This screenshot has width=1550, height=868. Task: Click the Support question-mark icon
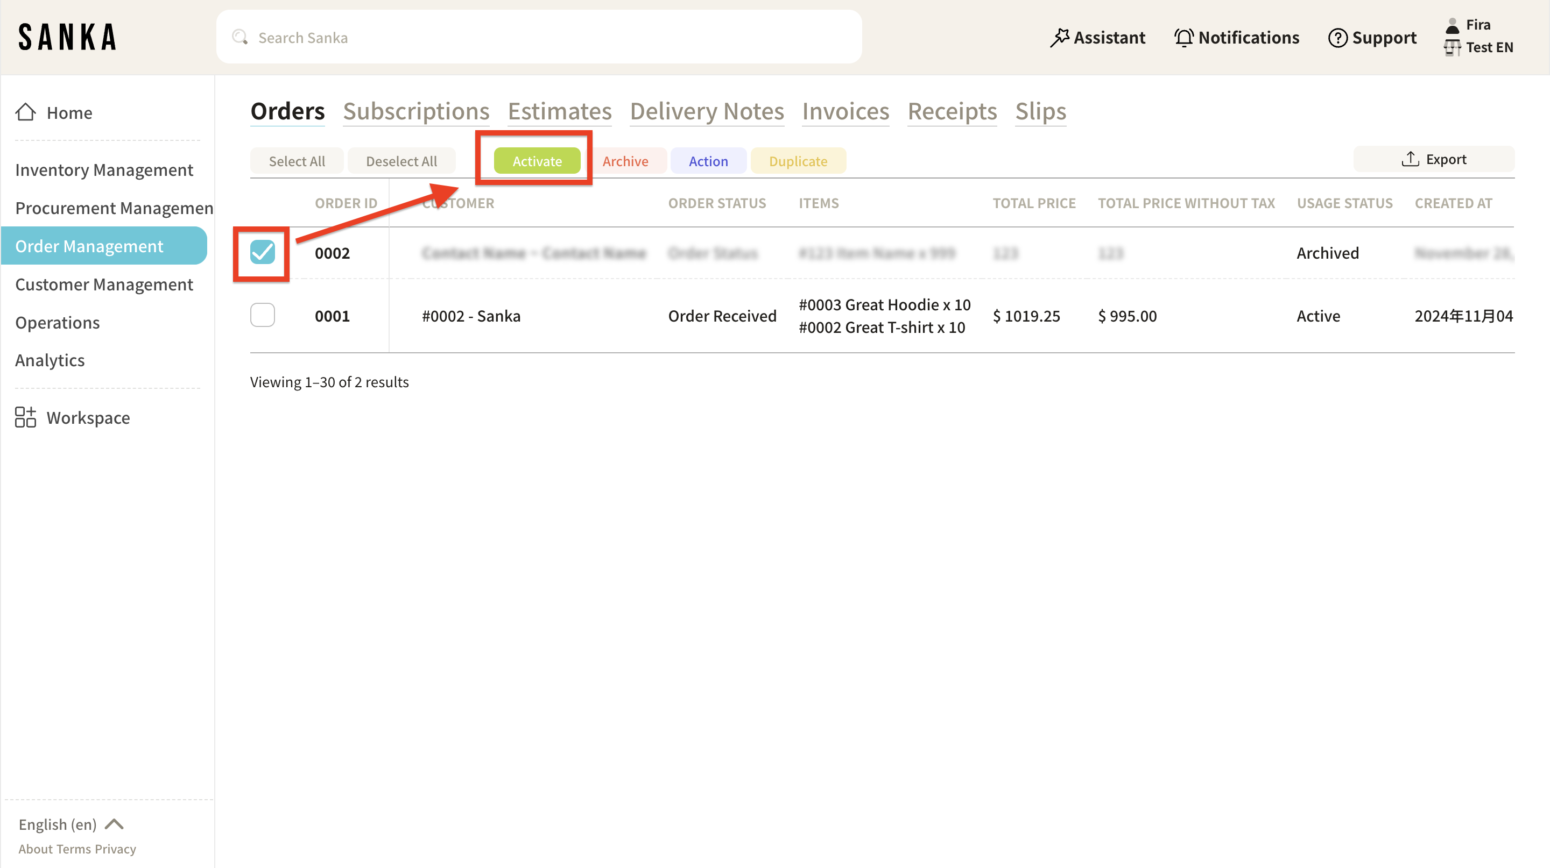[x=1337, y=38]
